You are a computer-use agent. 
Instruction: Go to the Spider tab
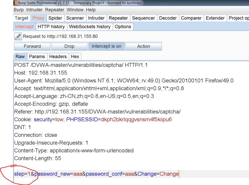point(55,18)
